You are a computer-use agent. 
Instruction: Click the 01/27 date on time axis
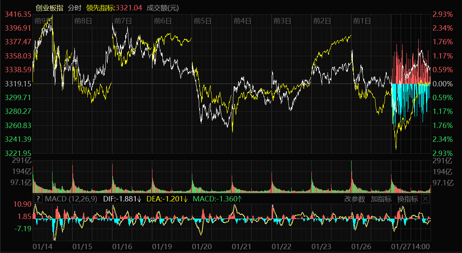point(401,247)
